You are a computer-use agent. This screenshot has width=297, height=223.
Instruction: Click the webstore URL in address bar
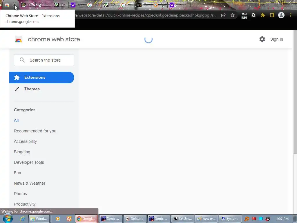pyautogui.click(x=146, y=15)
